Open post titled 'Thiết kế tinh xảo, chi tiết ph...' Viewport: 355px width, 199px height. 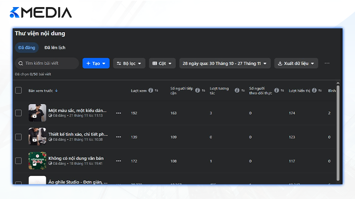pos(78,134)
